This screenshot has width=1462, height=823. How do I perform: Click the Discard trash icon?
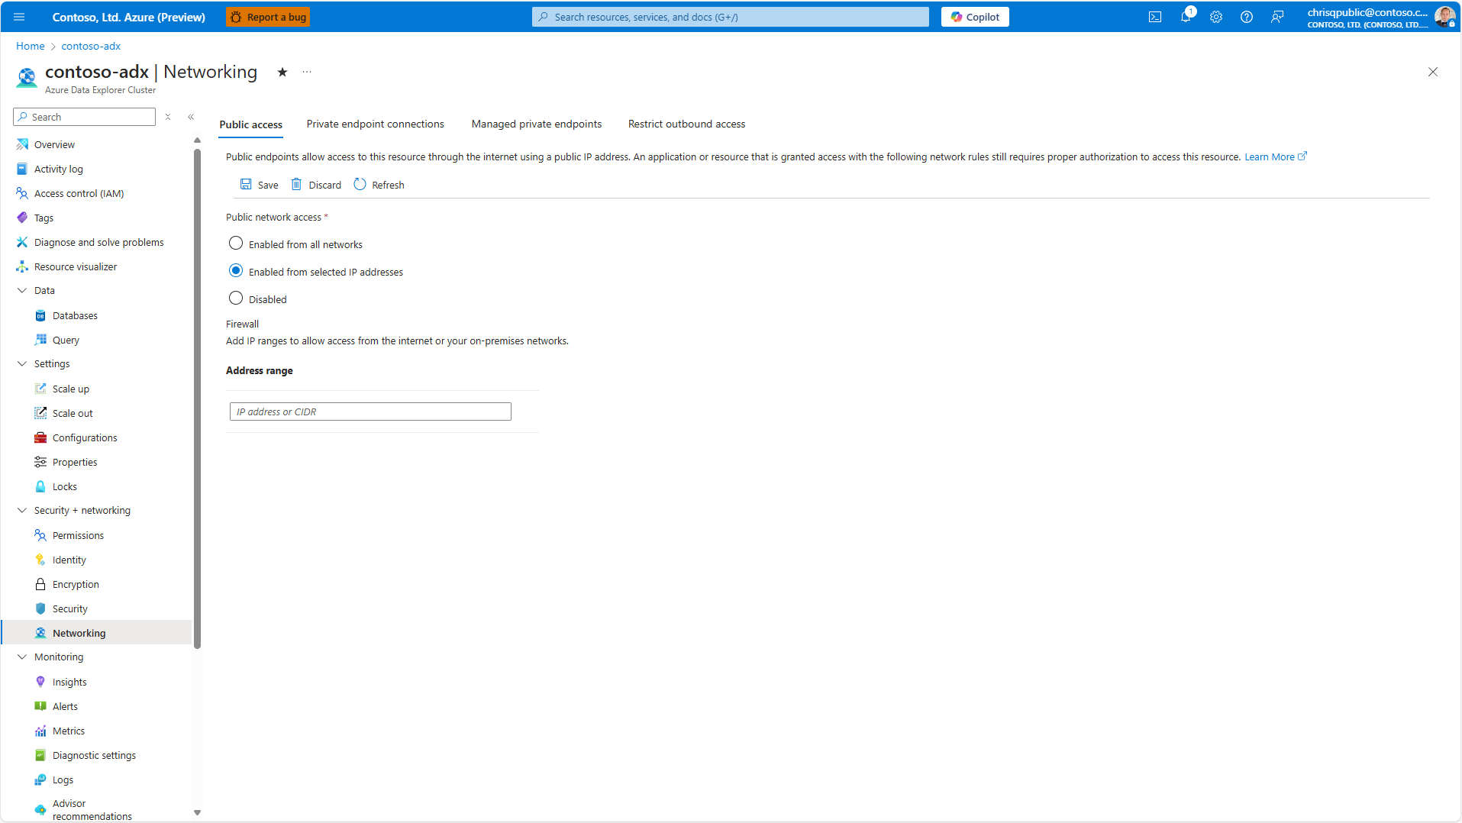pos(297,185)
